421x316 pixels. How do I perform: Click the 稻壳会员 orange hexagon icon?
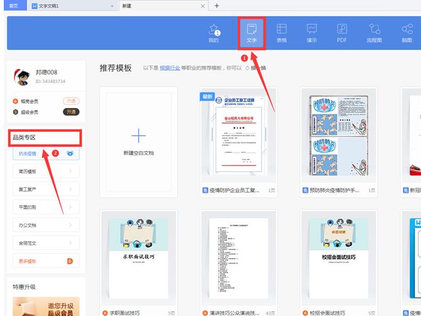15,101
